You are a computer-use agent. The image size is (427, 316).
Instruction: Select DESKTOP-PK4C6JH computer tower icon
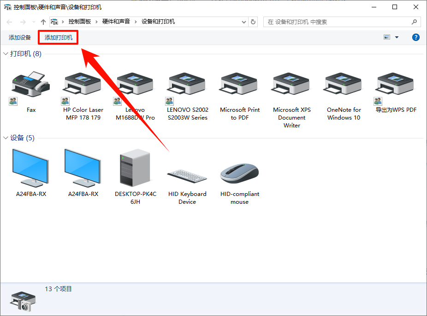135,168
